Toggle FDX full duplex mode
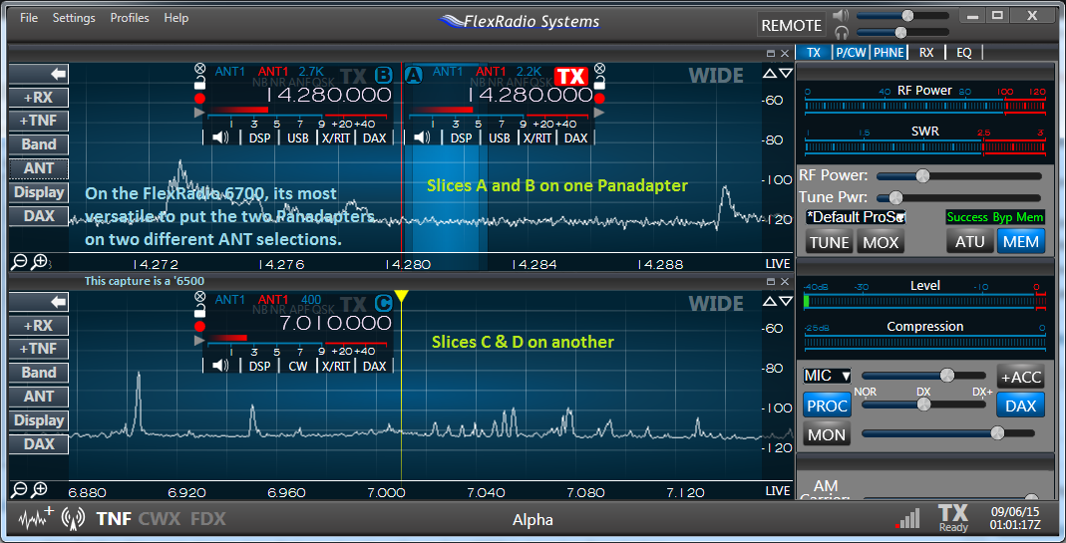The height and width of the screenshot is (543, 1066). pos(208,519)
